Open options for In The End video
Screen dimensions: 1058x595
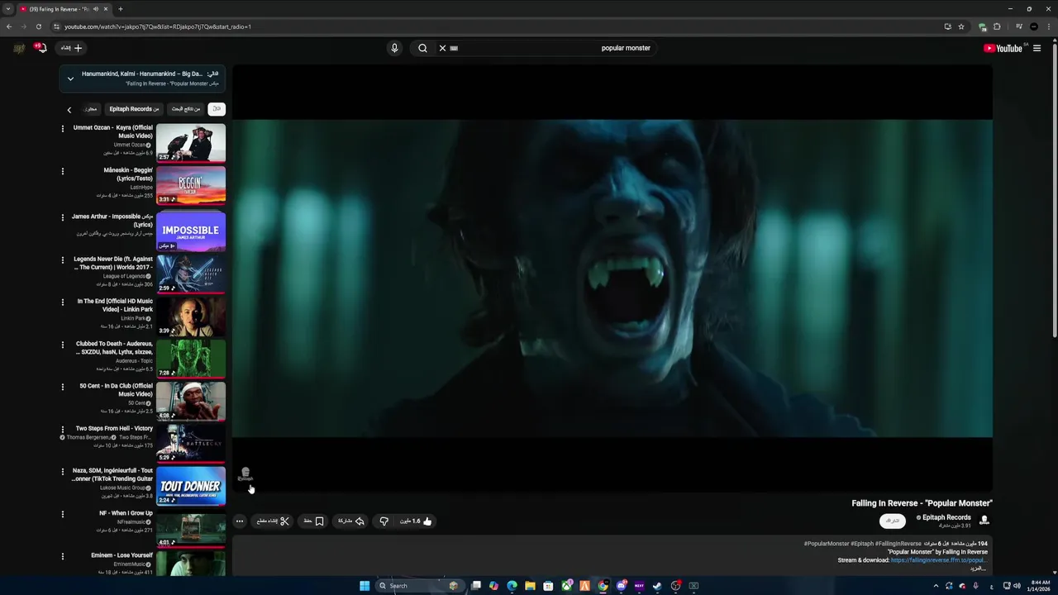(x=62, y=302)
